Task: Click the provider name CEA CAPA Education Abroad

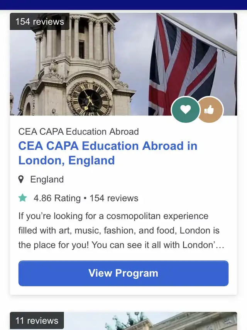Action: (x=78, y=132)
